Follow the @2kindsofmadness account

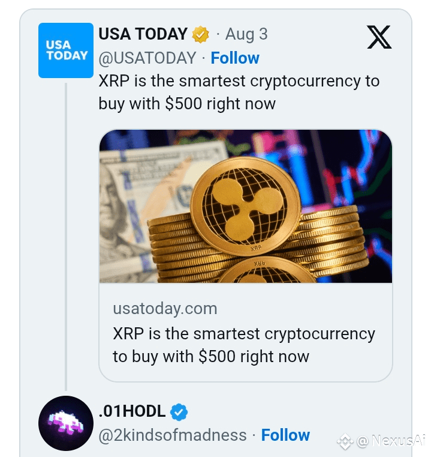click(x=285, y=435)
